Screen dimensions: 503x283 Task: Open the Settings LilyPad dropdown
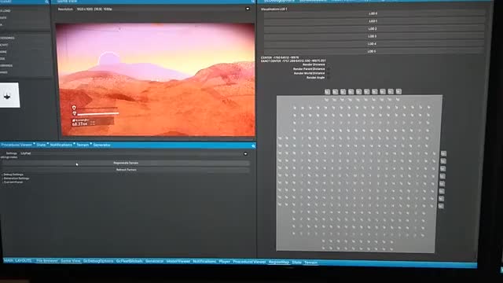click(x=245, y=154)
